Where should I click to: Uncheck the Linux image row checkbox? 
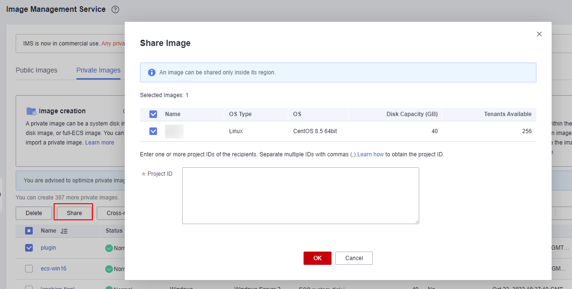click(x=153, y=131)
